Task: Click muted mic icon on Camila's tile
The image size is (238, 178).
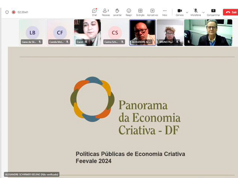Action: (67, 42)
